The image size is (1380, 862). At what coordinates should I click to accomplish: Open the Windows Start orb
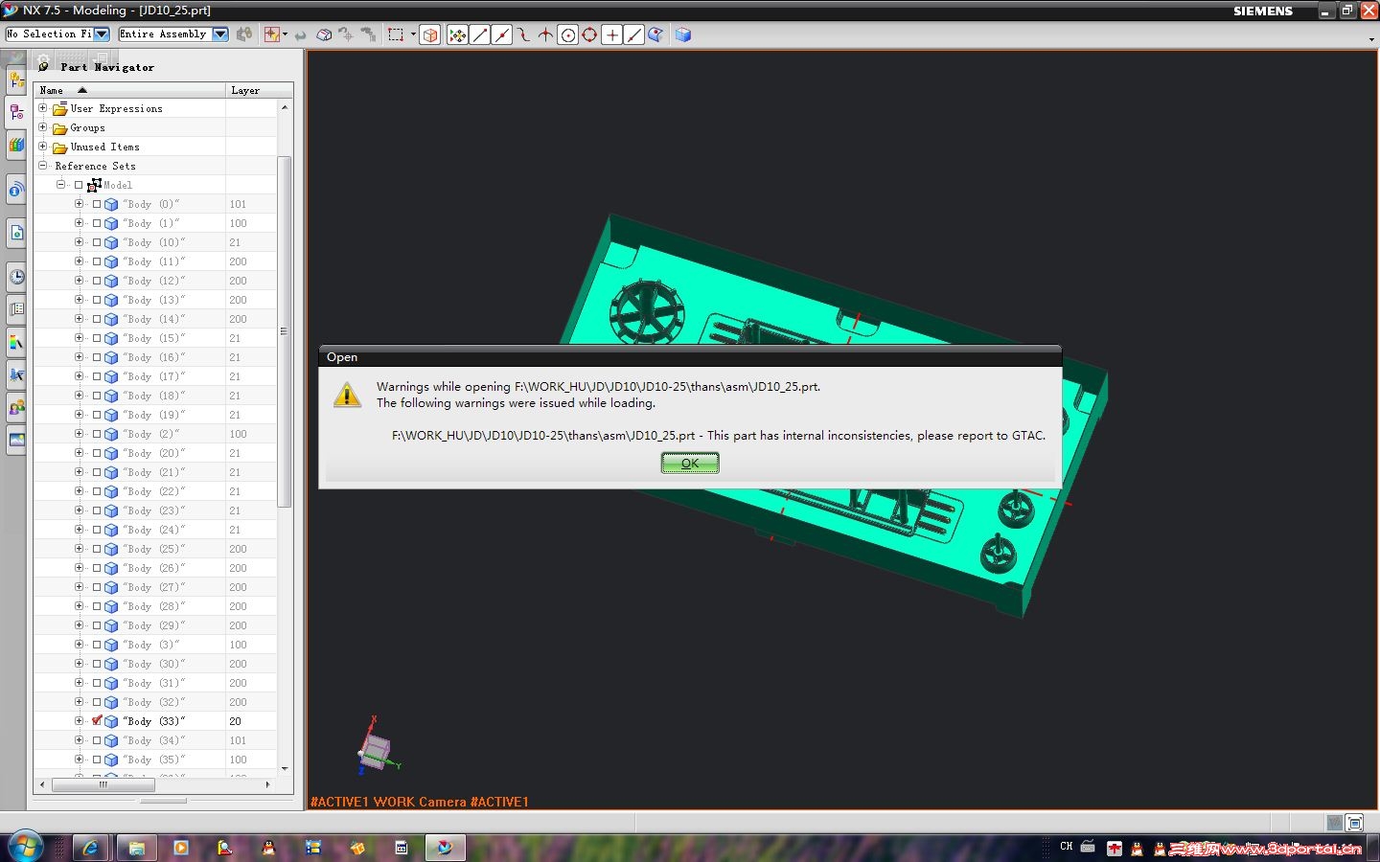(25, 848)
